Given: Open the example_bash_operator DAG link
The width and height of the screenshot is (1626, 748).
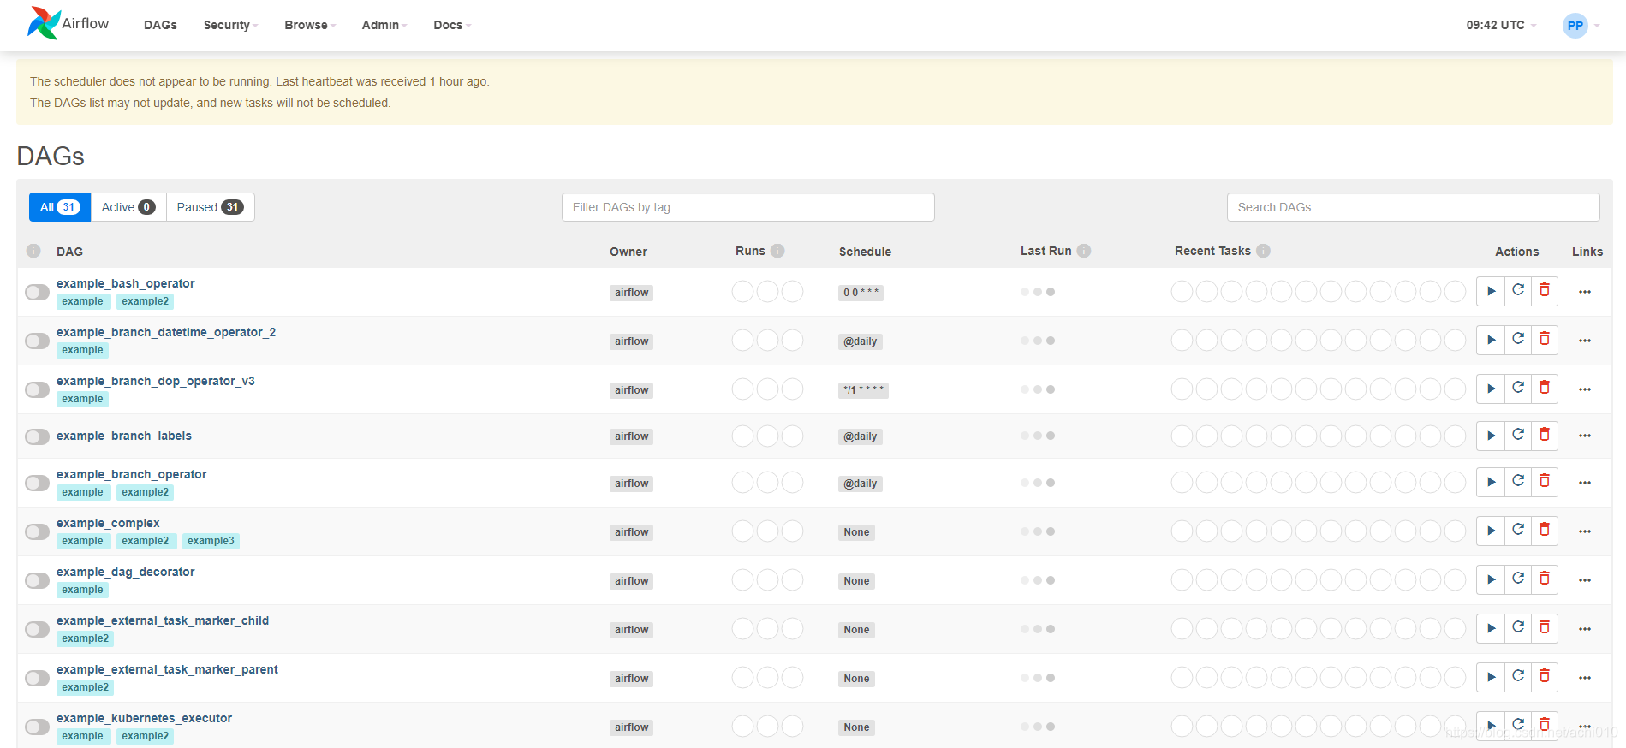Looking at the screenshot, I should tap(125, 283).
